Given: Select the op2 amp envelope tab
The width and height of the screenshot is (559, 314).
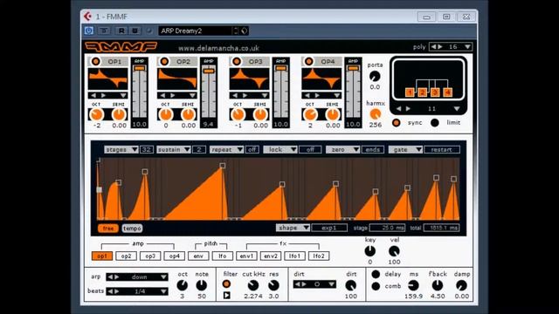Looking at the screenshot, I should pos(126,256).
